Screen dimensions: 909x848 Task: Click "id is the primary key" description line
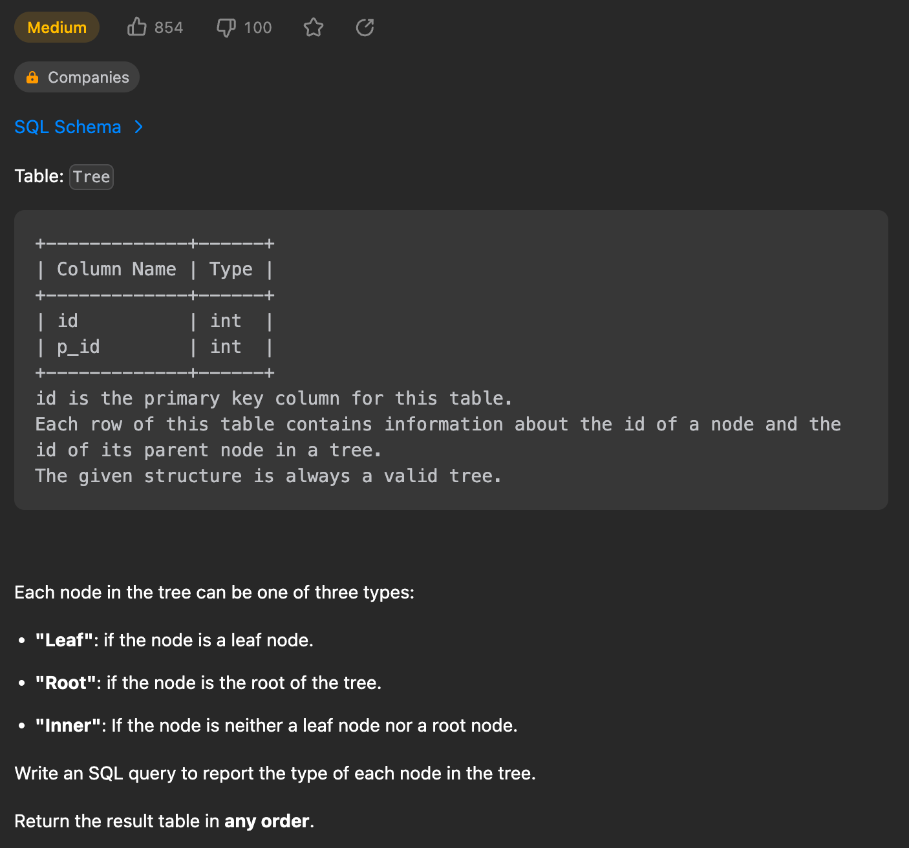click(273, 398)
